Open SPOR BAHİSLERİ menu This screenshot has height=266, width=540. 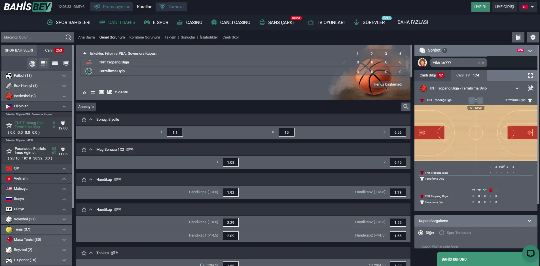click(x=69, y=22)
